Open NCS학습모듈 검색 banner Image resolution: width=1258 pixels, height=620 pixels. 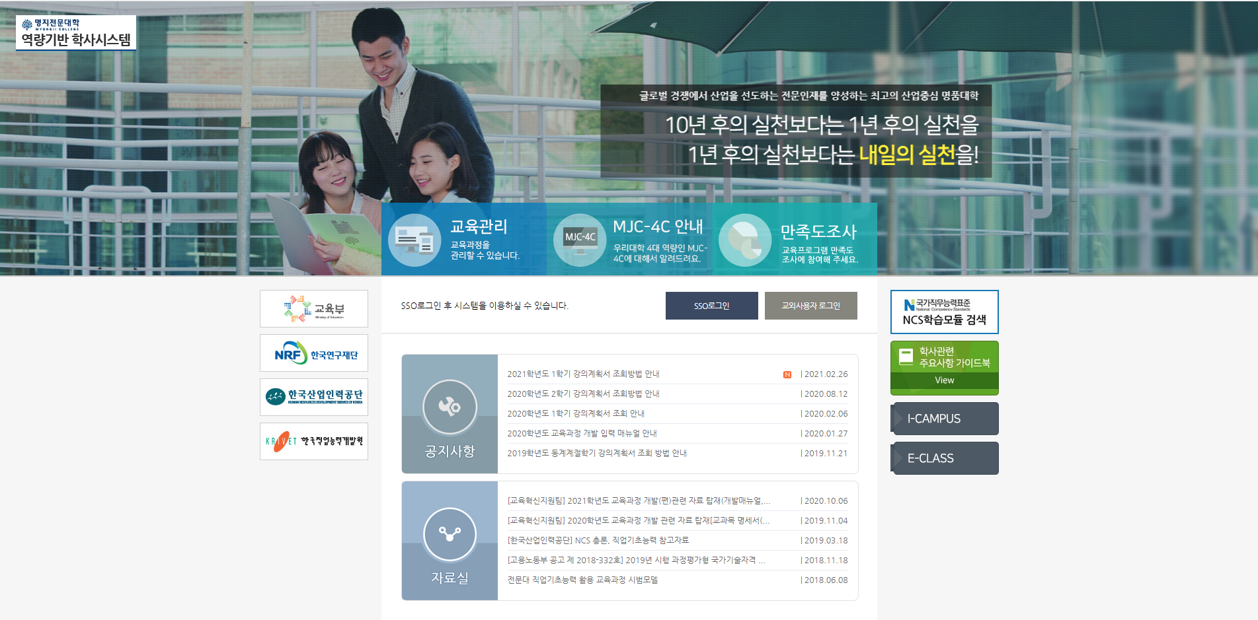click(944, 312)
